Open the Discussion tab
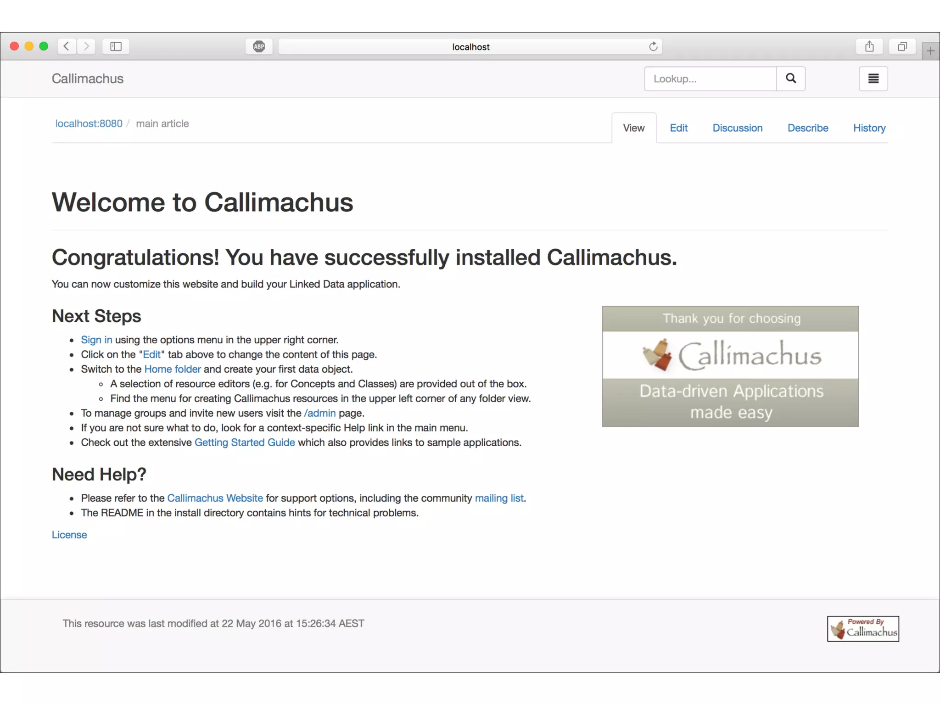Image resolution: width=940 pixels, height=705 pixels. point(737,128)
